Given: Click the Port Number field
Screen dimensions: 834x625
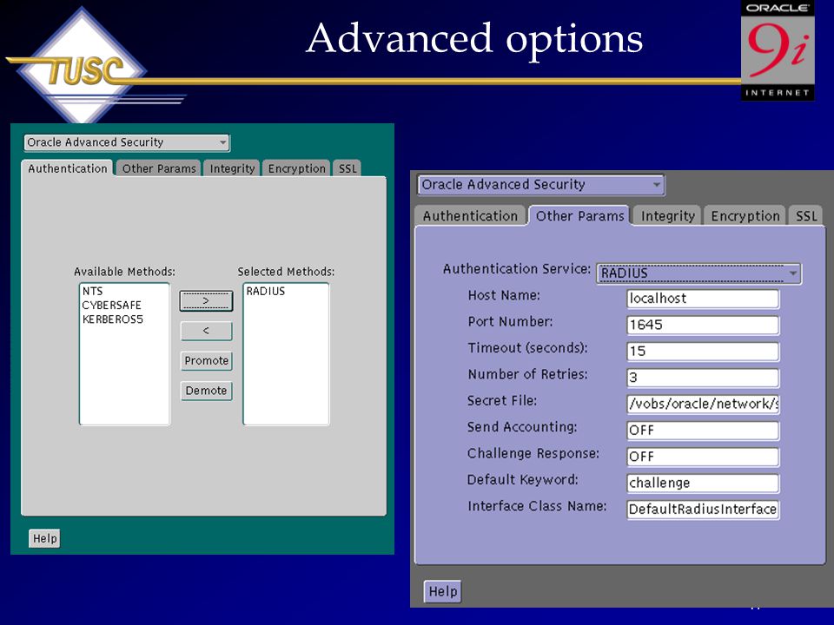Looking at the screenshot, I should [703, 325].
